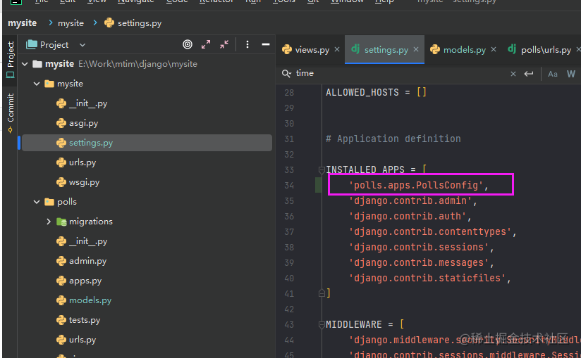The image size is (581, 358).
Task: Open Project panel options three-dot menu
Action: tap(247, 45)
